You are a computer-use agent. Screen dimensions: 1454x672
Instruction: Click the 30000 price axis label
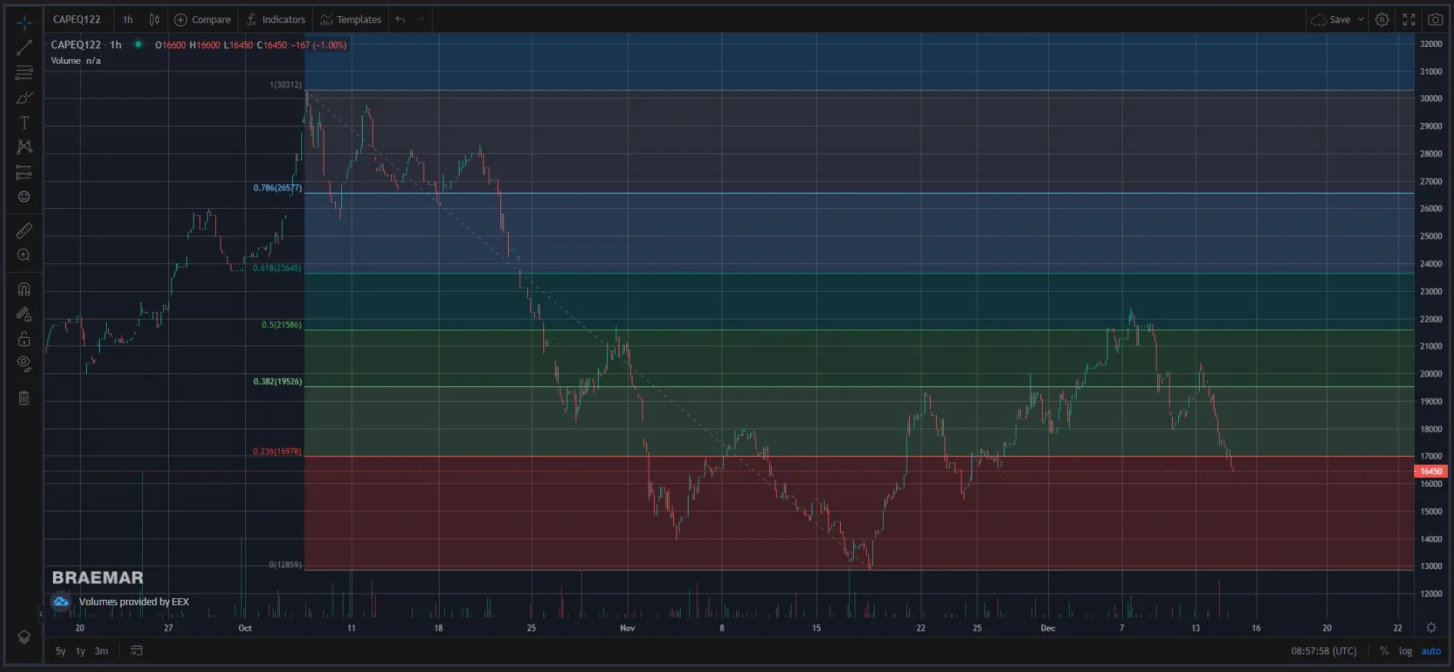click(1431, 99)
